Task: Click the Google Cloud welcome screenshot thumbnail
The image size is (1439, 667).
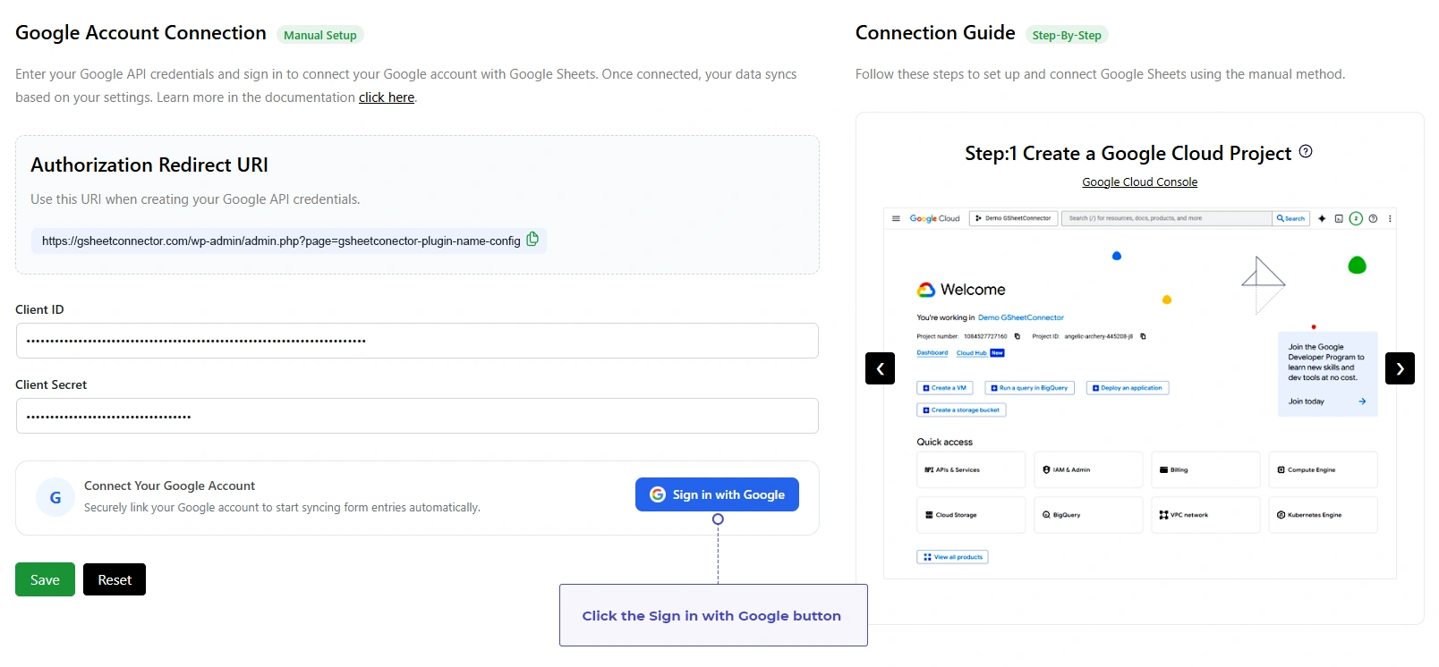Action: (1139, 393)
